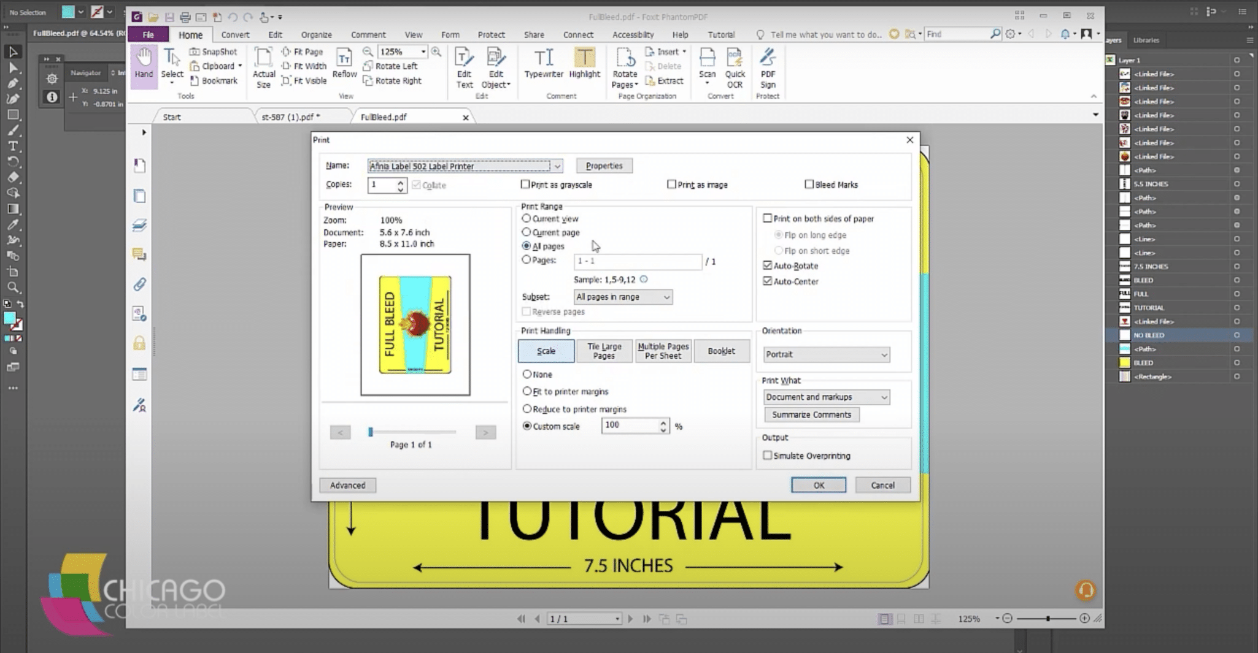Click the Quick OCR icon

pos(735,69)
